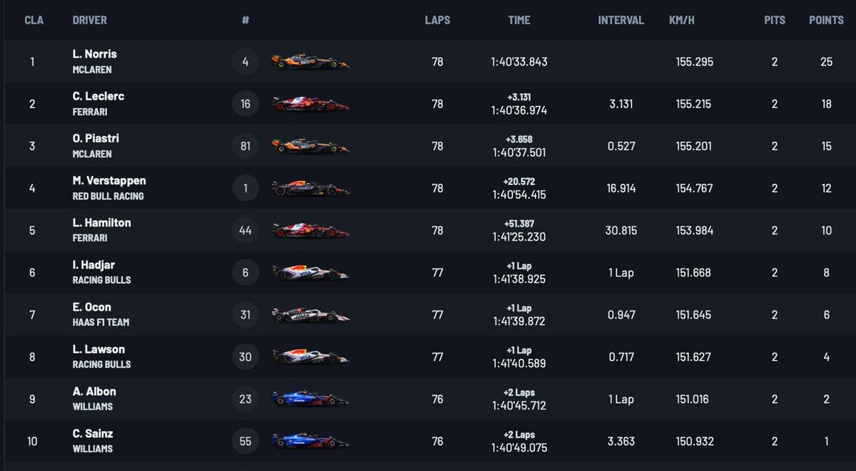Click the PITS column header

click(775, 20)
